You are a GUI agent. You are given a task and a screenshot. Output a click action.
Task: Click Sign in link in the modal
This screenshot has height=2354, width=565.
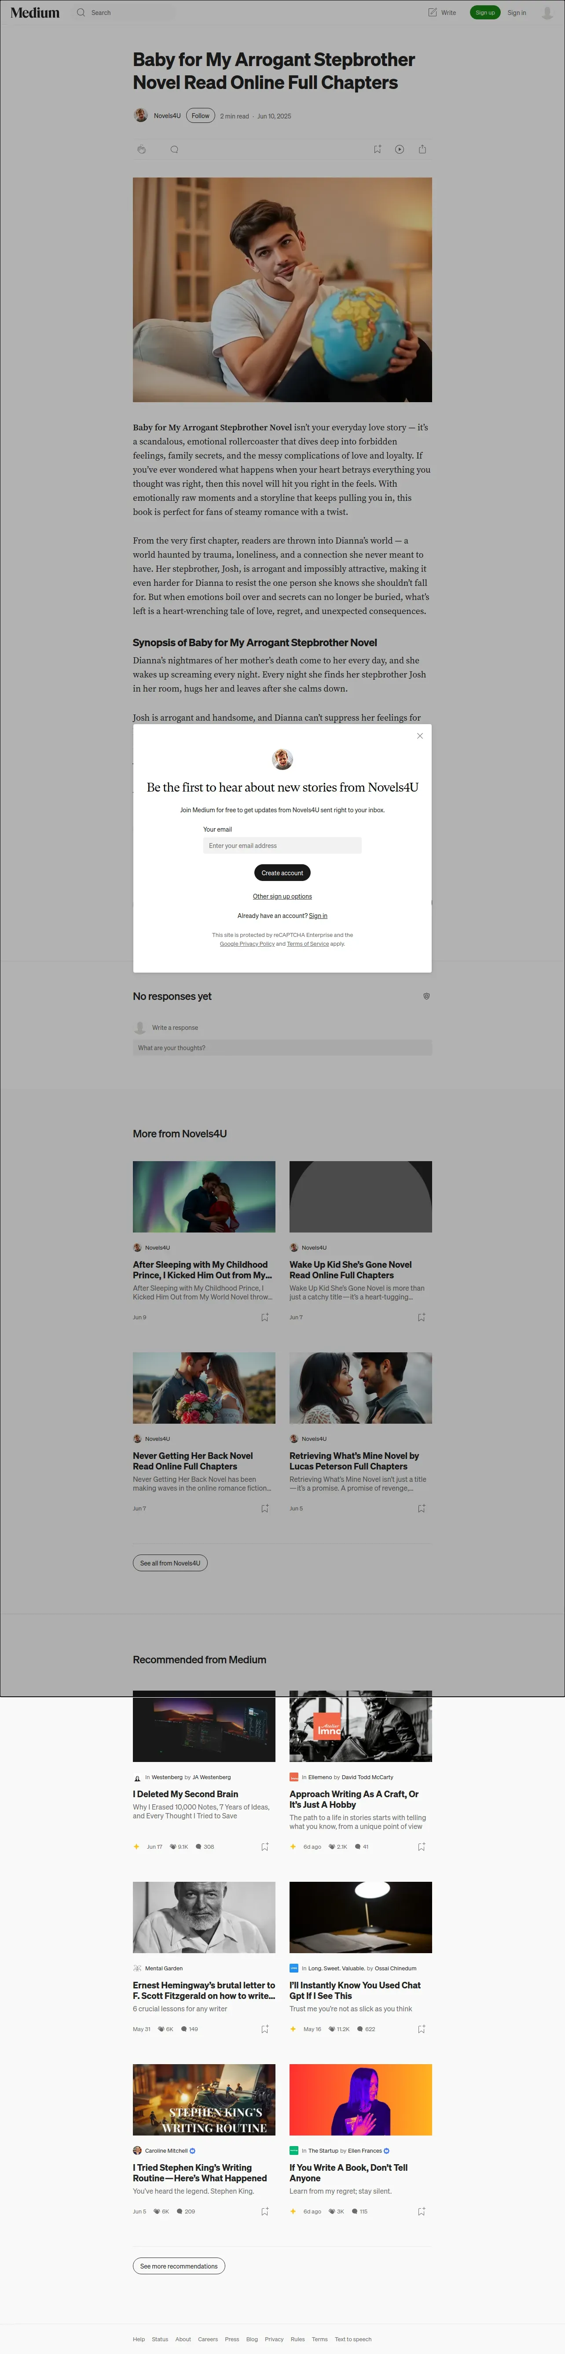pyautogui.click(x=318, y=916)
